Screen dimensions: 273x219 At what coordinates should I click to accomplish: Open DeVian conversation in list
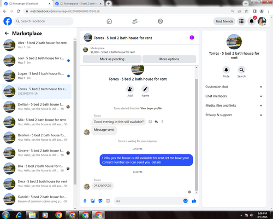tap(37, 107)
